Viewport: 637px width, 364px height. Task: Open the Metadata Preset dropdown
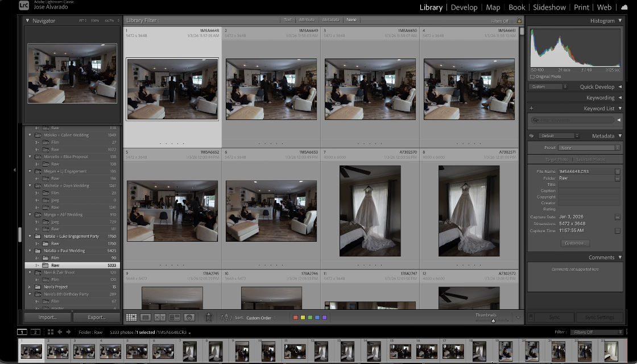point(580,147)
